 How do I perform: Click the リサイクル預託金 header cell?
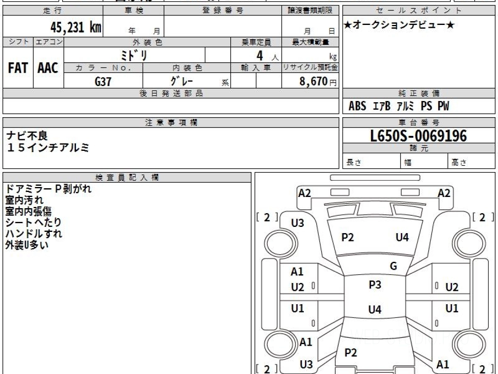[310, 68]
